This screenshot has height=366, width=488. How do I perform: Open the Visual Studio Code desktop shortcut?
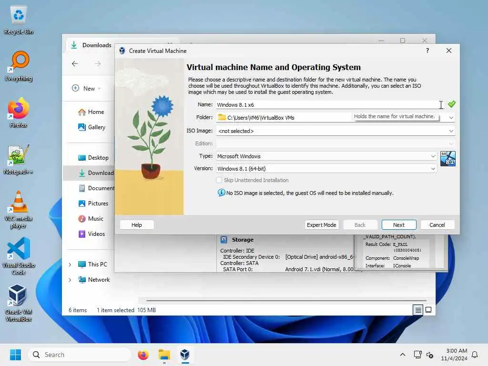[19, 256]
